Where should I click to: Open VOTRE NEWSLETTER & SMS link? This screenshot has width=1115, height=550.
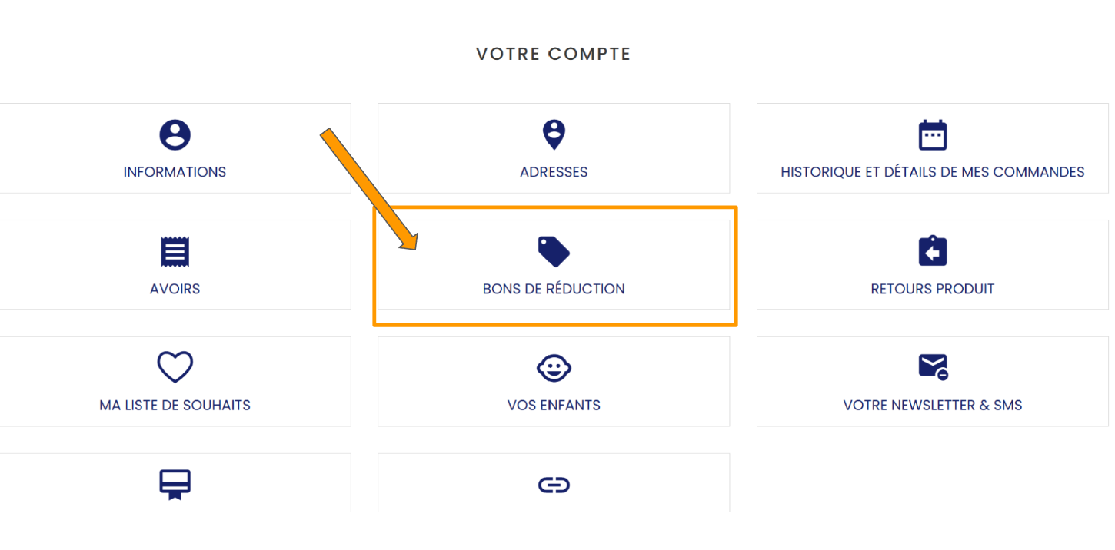coord(932,405)
